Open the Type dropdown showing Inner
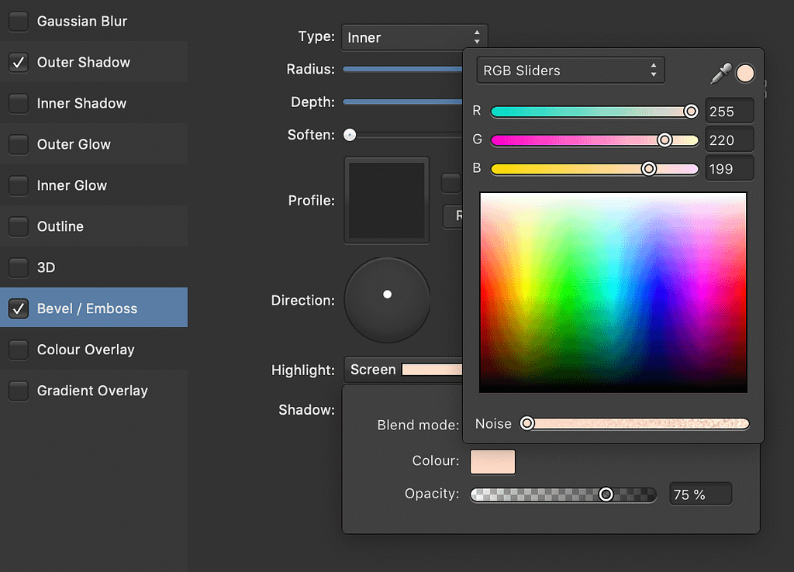 [x=415, y=36]
